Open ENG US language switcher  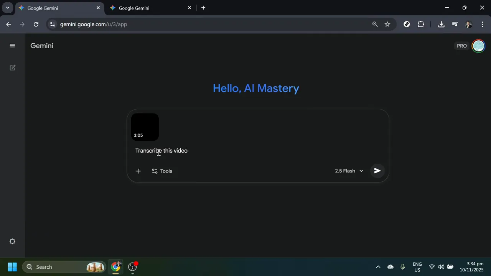pyautogui.click(x=417, y=267)
